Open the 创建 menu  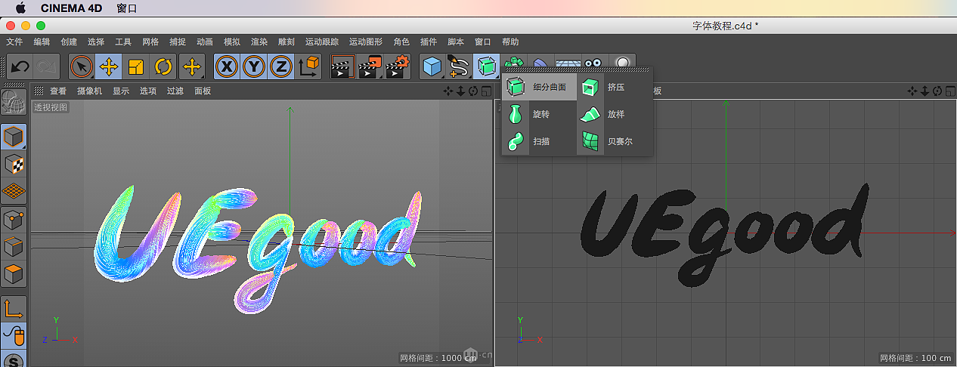point(69,42)
